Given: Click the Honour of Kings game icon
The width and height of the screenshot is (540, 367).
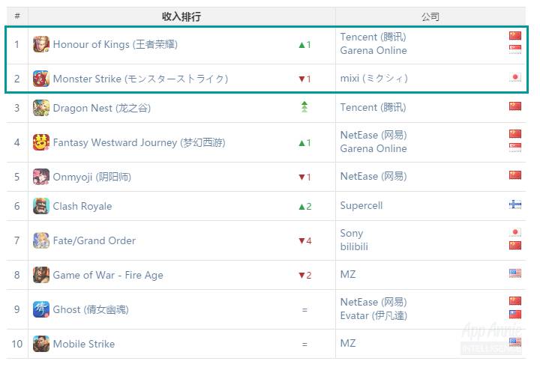Looking at the screenshot, I should pos(41,44).
